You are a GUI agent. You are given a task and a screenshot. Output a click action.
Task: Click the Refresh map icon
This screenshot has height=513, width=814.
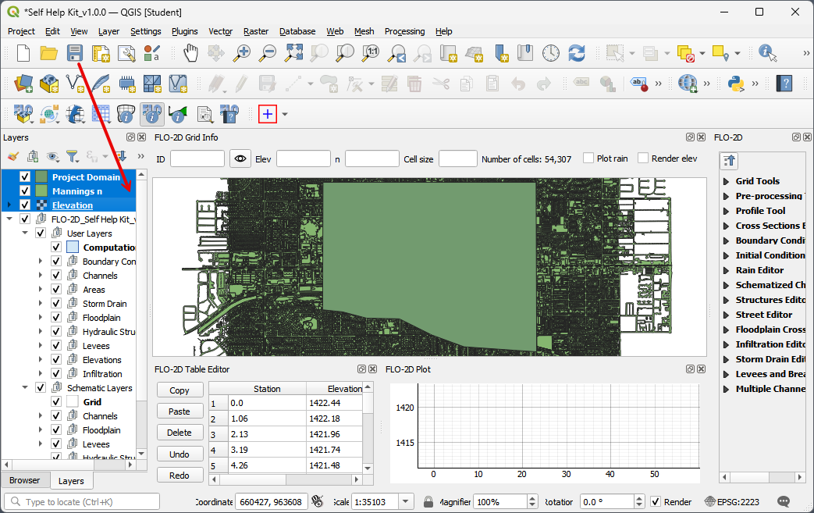(577, 53)
